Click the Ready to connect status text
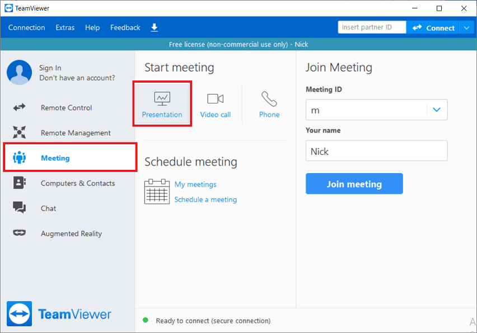Viewport: 477px width, 333px height. click(213, 321)
